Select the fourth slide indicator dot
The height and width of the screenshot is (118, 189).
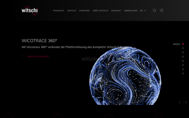pos(183,57)
